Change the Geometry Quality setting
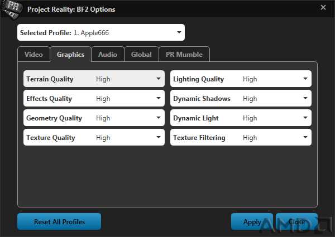335x237 pixels. click(x=94, y=118)
